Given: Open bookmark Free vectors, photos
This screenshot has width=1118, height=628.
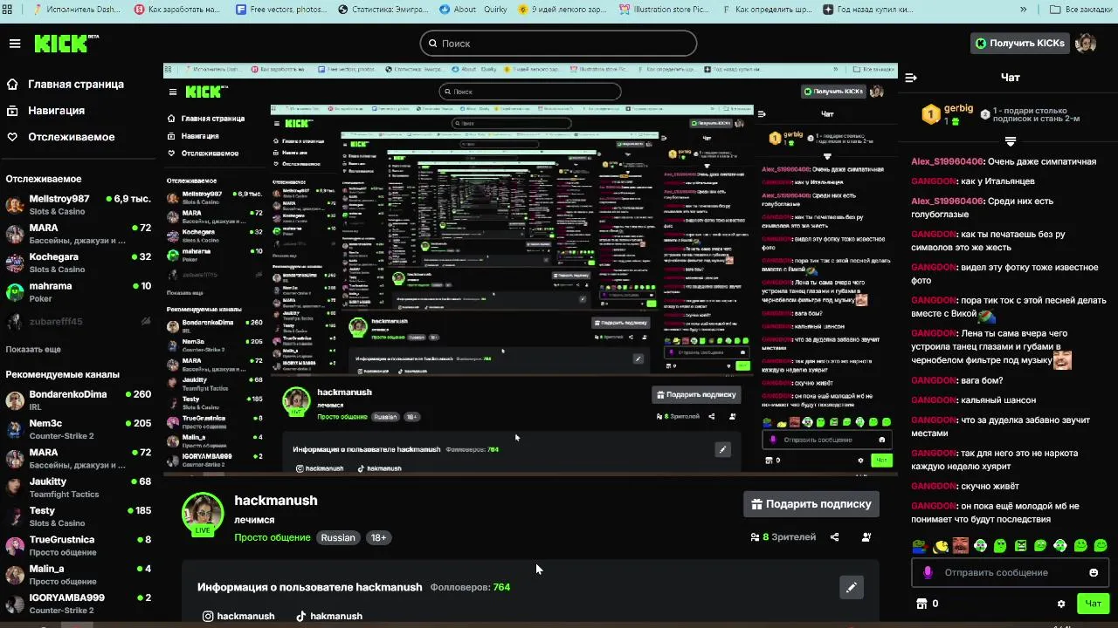Looking at the screenshot, I should (x=281, y=10).
